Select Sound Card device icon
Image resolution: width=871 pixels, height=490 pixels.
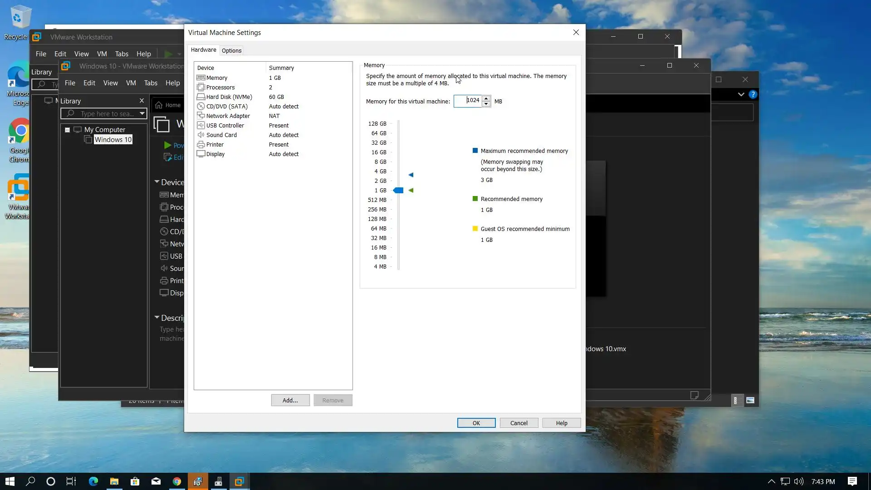201,135
